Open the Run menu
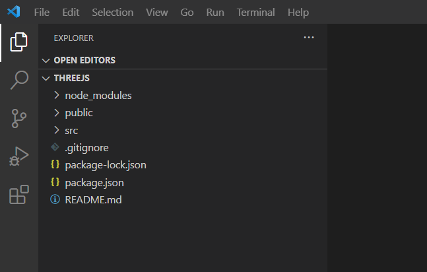 [x=215, y=13]
